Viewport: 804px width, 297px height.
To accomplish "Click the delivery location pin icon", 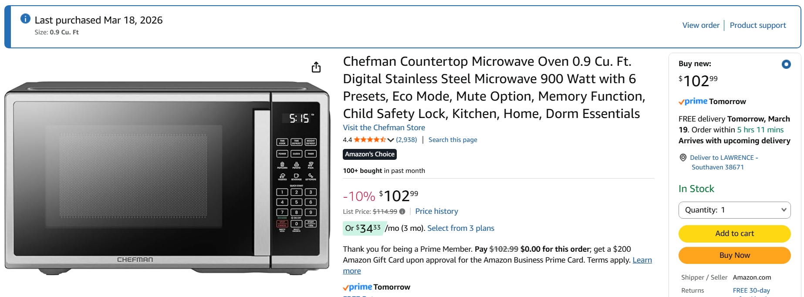I will pos(683,157).
